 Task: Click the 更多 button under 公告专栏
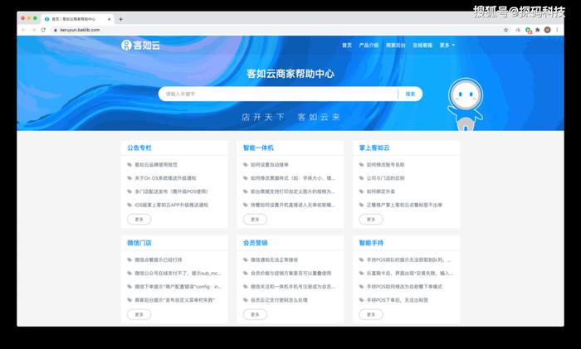(x=139, y=220)
